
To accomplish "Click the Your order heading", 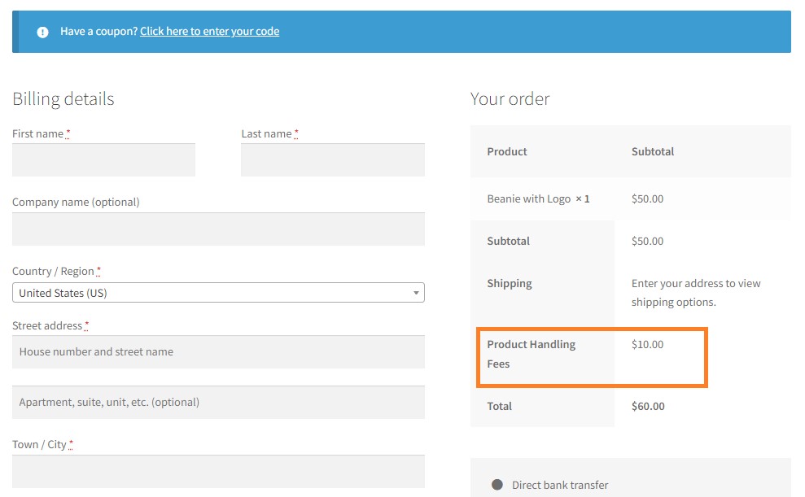I will [x=510, y=99].
